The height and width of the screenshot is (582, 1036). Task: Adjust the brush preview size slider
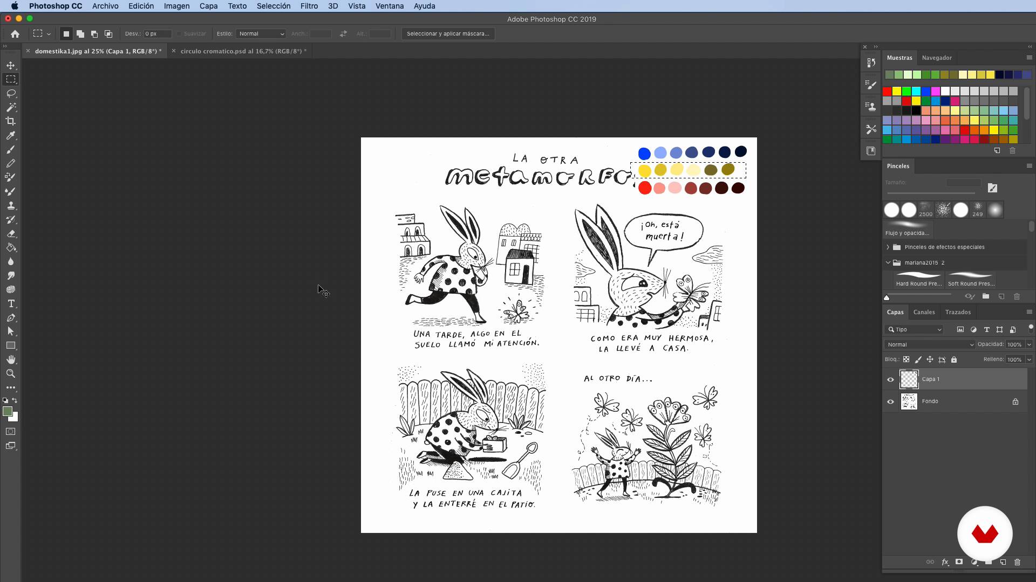(887, 297)
